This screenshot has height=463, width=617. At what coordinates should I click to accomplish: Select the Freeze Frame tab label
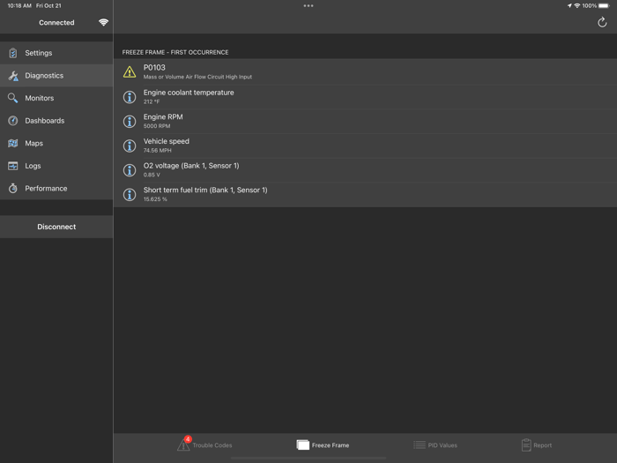331,445
